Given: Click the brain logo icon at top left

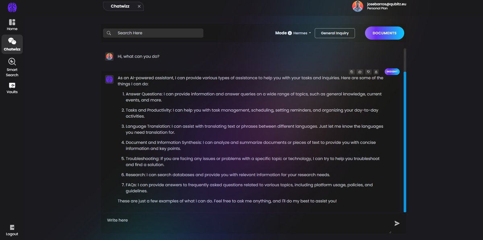Looking at the screenshot, I should tap(12, 7).
